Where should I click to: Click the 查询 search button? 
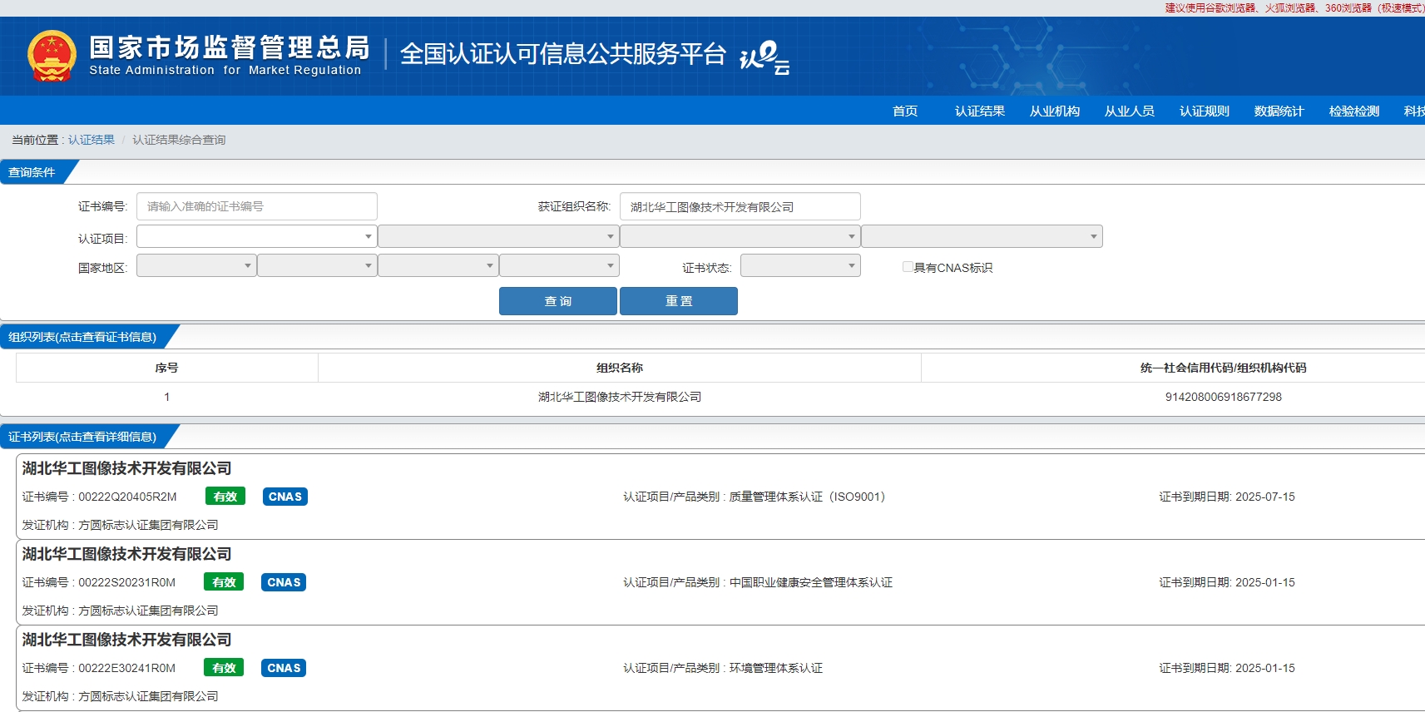[558, 301]
